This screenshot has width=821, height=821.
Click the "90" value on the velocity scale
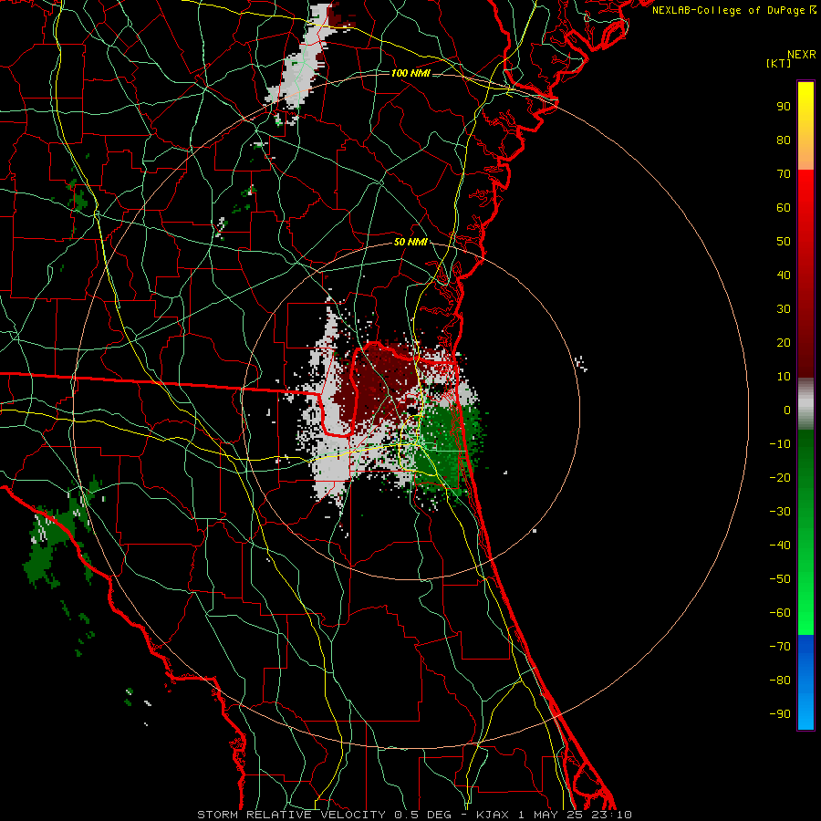click(784, 107)
